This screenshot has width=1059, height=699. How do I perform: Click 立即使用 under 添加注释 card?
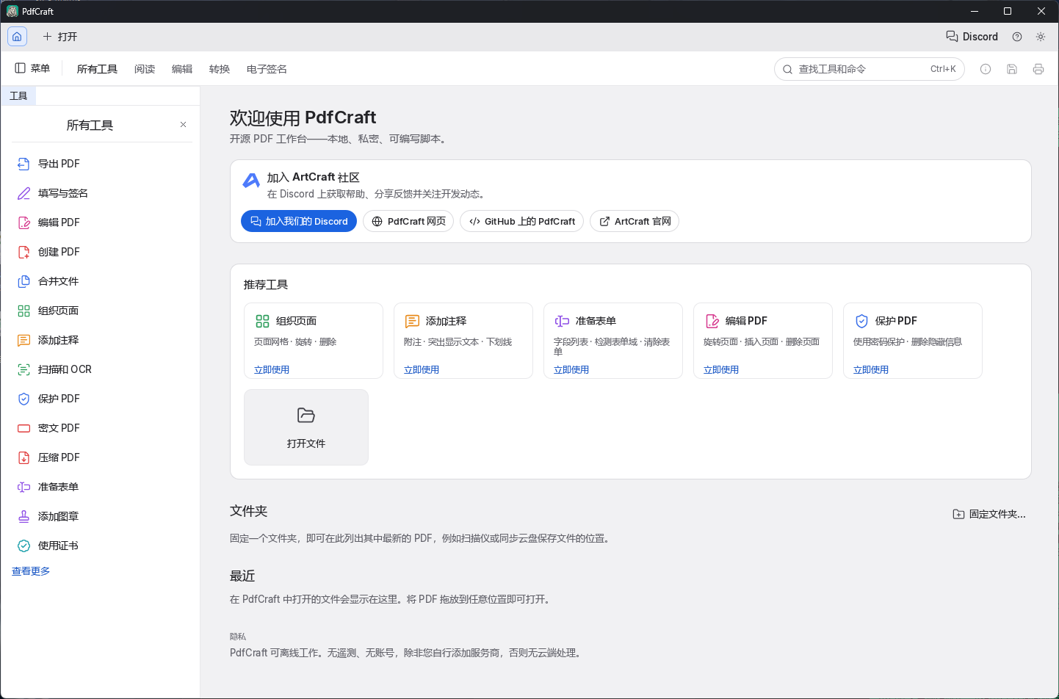tap(422, 370)
